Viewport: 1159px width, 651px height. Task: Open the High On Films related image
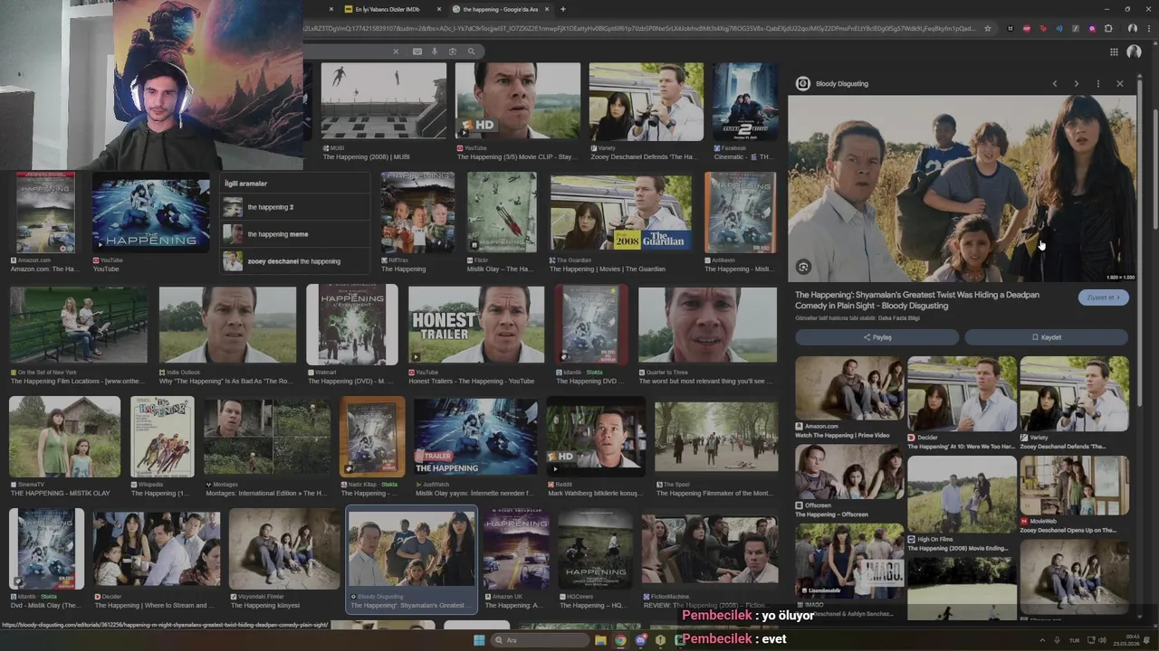pos(962,495)
